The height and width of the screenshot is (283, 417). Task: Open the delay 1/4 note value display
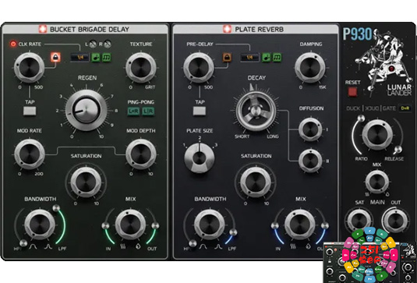tap(80, 57)
